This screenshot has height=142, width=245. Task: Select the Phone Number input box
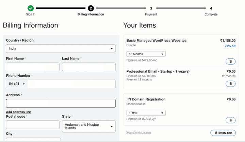coord(71,84)
